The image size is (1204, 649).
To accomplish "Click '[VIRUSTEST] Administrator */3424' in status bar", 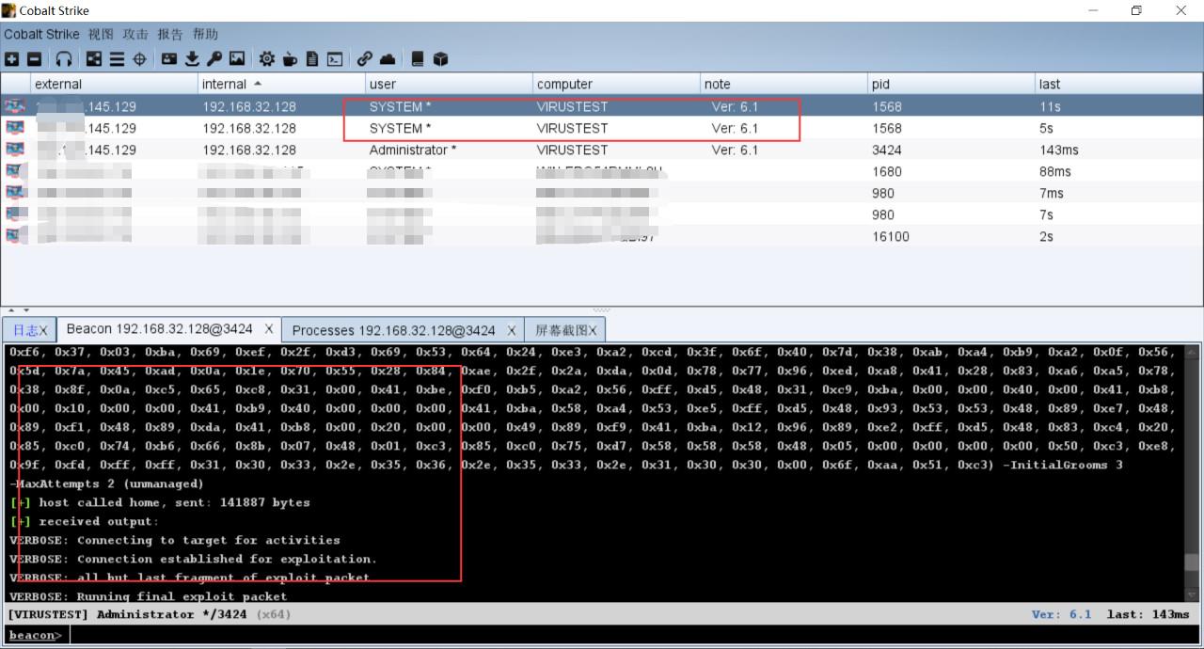I will pyautogui.click(x=127, y=614).
